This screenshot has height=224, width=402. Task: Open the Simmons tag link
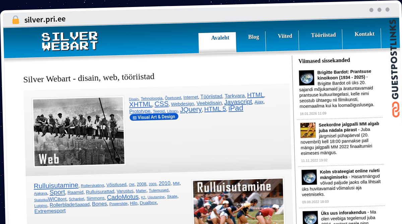click(95, 198)
